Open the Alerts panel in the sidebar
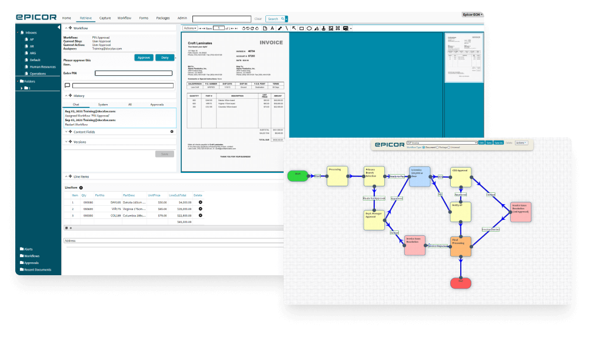 tap(27, 250)
